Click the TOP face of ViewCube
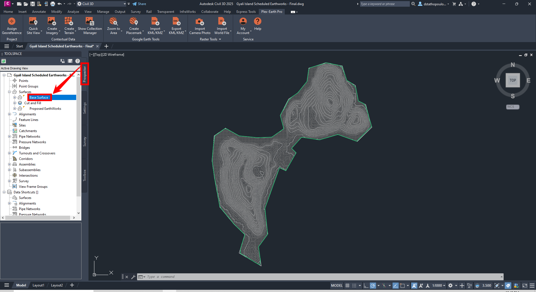This screenshot has height=292, width=536. (x=513, y=80)
